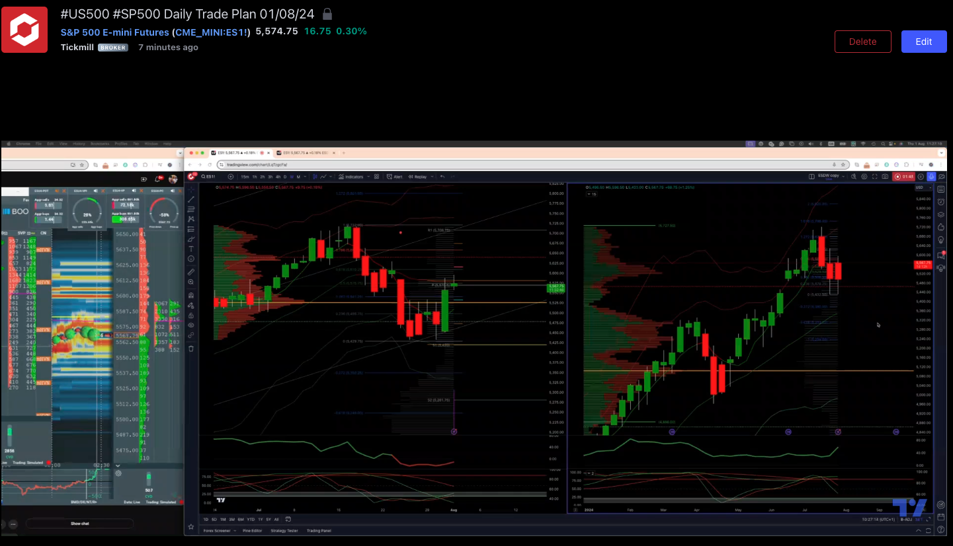Viewport: 953px width, 546px height.
Task: Click the Alert button
Action: click(395, 176)
